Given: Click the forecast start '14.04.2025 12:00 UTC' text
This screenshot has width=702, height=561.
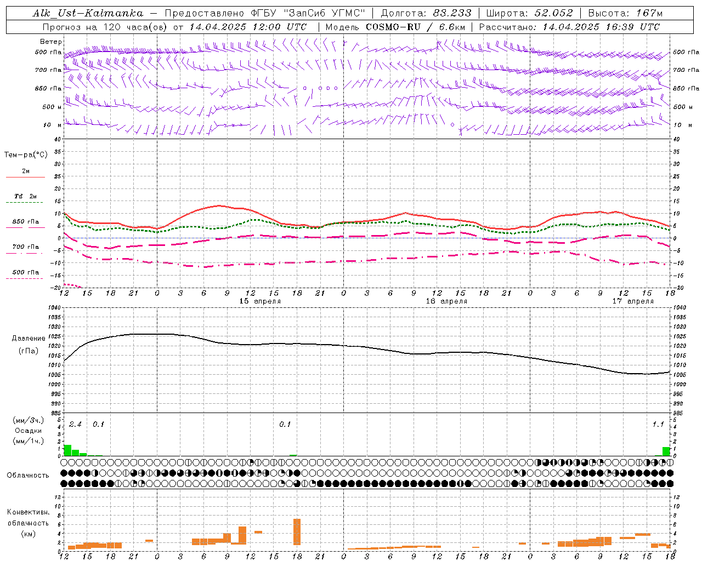Looking at the screenshot, I should tap(248, 27).
